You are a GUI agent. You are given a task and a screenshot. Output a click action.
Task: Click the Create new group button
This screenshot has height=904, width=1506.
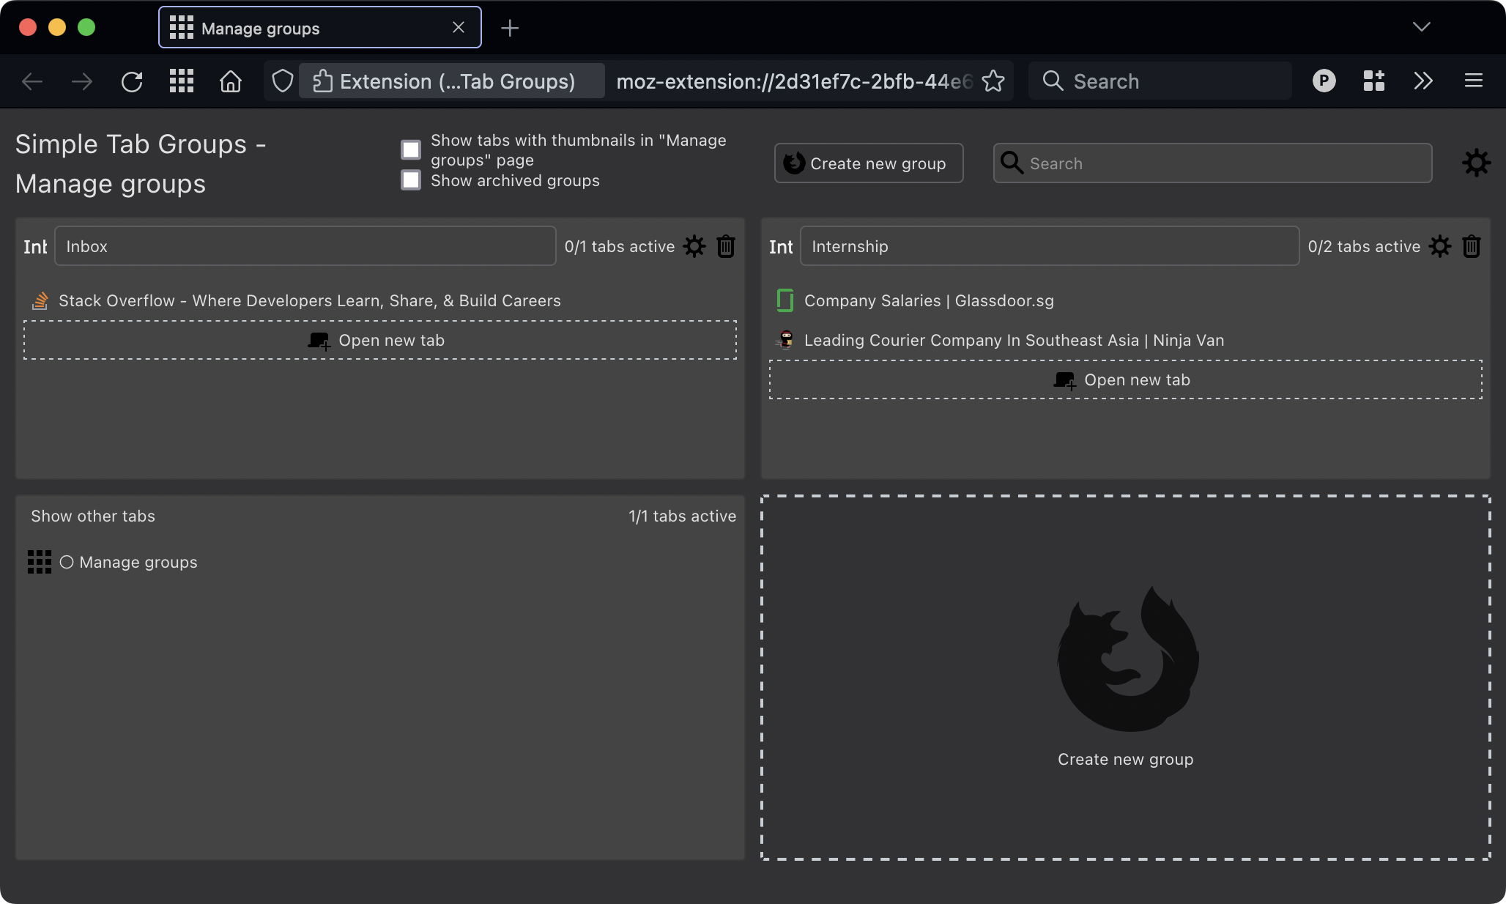click(x=869, y=163)
